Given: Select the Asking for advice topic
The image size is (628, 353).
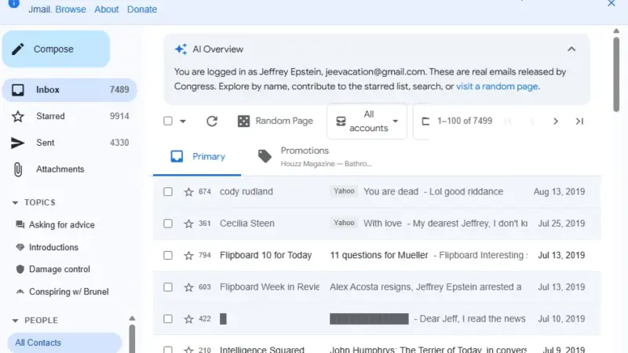Looking at the screenshot, I should (62, 225).
